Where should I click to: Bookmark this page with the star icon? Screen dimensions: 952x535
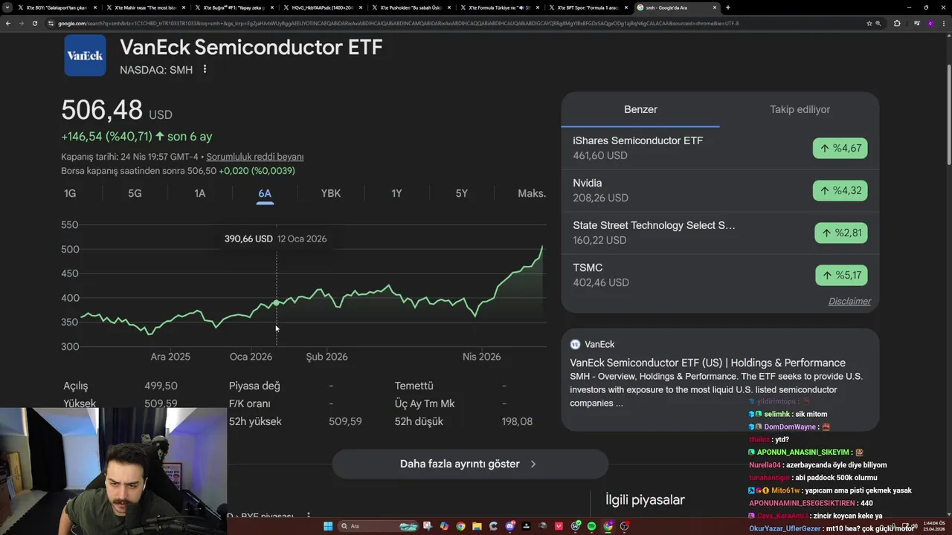[869, 23]
